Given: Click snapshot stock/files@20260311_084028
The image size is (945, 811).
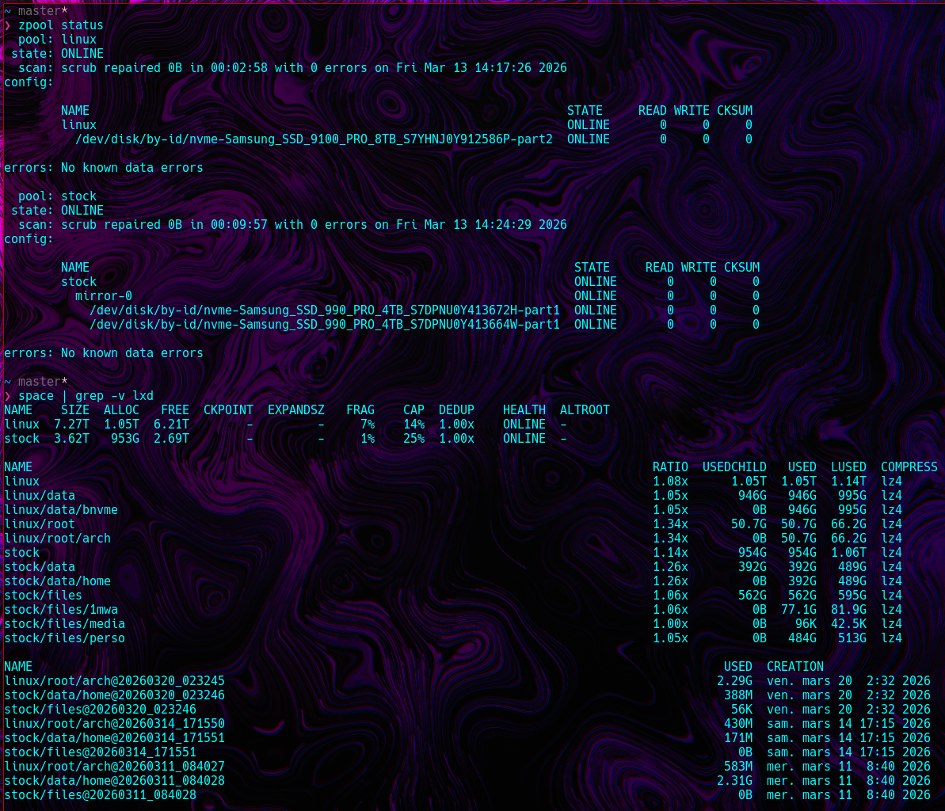Looking at the screenshot, I should coord(100,794).
